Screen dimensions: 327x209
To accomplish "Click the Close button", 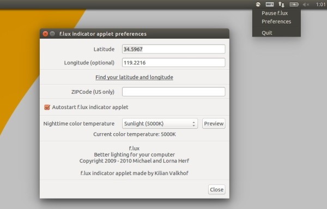I will tap(217, 189).
